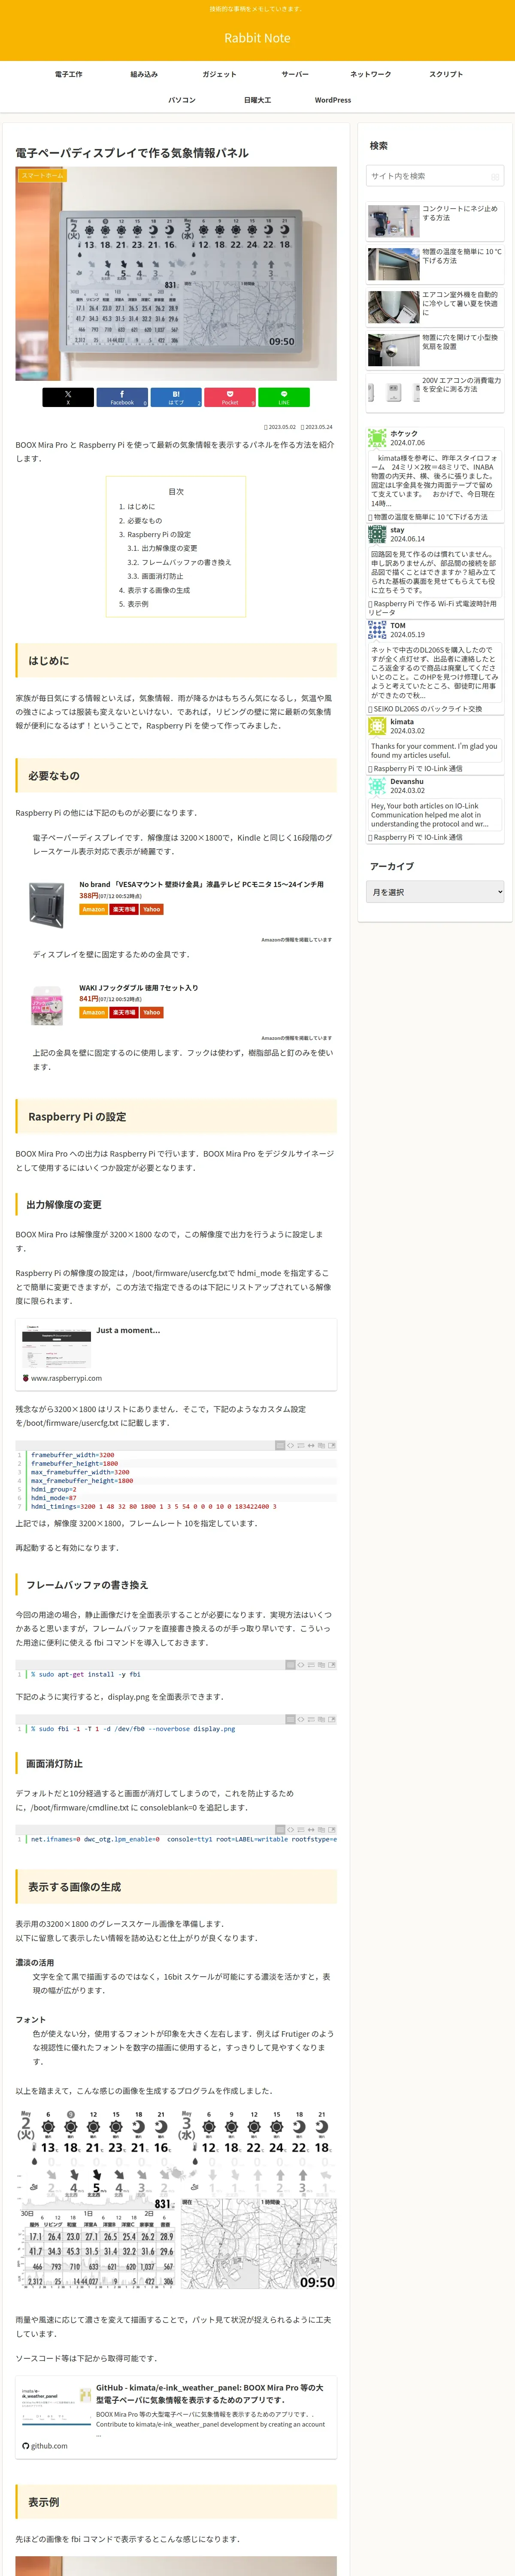The width and height of the screenshot is (515, 2576).
Task: Share the article on Facebook
Action: coord(122,397)
